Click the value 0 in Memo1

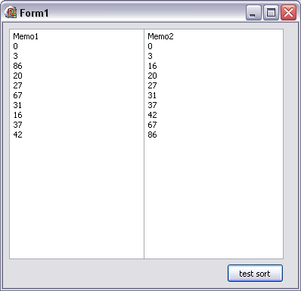[x=16, y=46]
